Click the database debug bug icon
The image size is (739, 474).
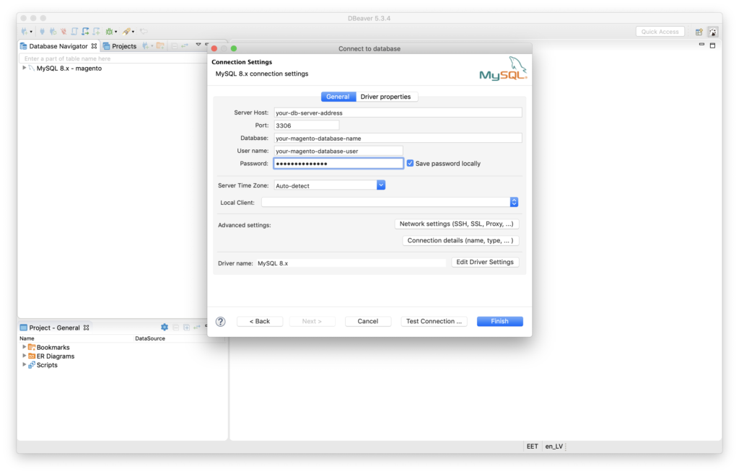point(110,31)
